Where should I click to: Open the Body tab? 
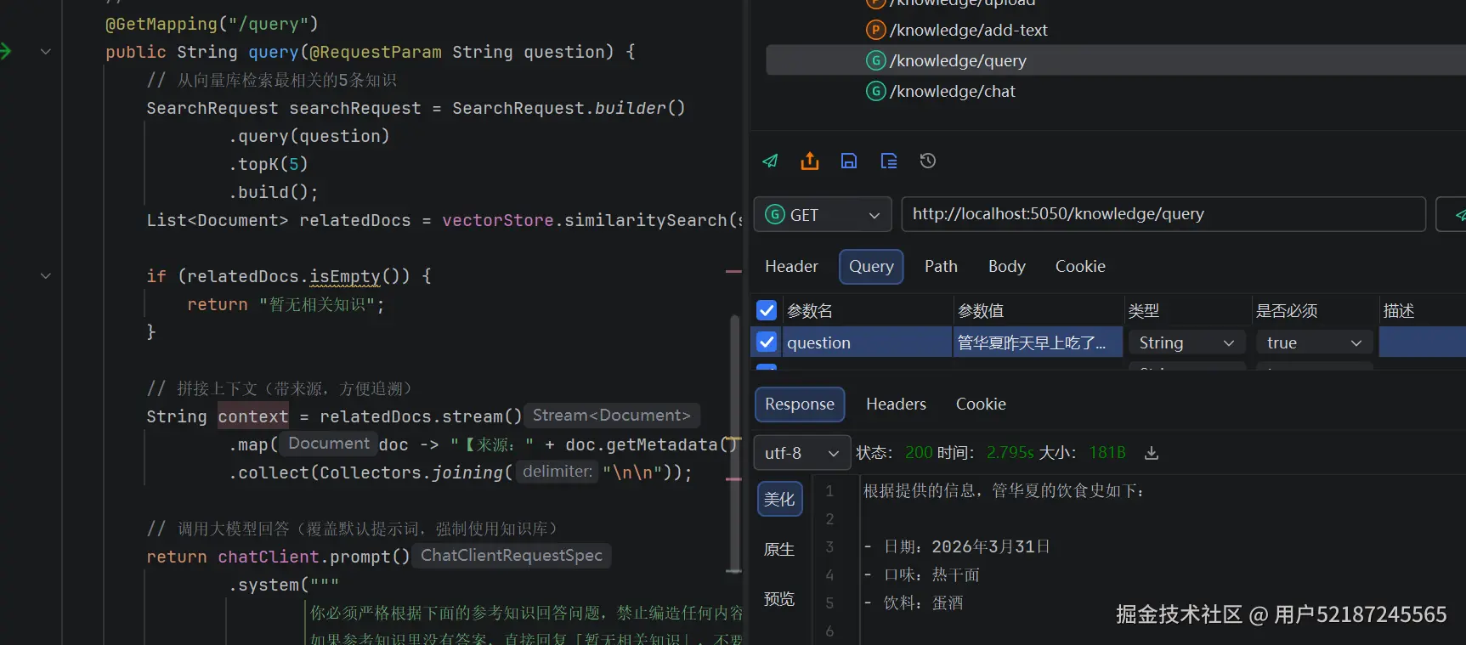[1007, 266]
